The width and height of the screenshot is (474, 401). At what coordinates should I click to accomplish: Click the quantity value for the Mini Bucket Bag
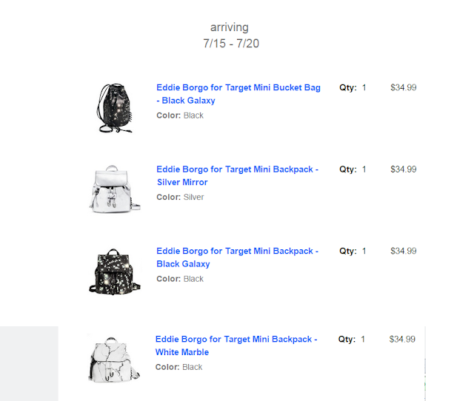pyautogui.click(x=364, y=87)
